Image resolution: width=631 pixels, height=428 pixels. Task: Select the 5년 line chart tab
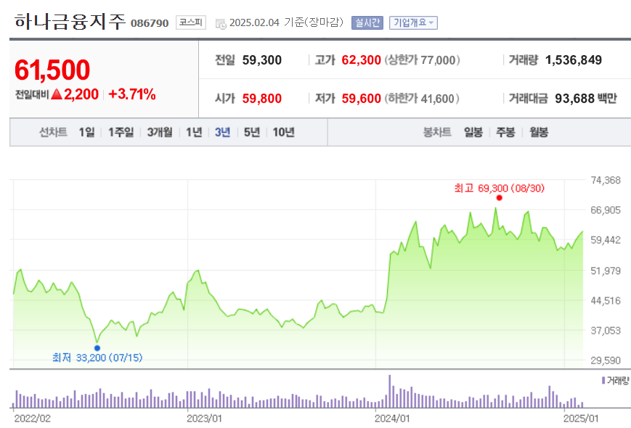pyautogui.click(x=252, y=132)
